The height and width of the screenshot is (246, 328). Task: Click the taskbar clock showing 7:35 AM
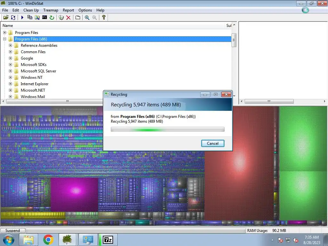(311, 240)
